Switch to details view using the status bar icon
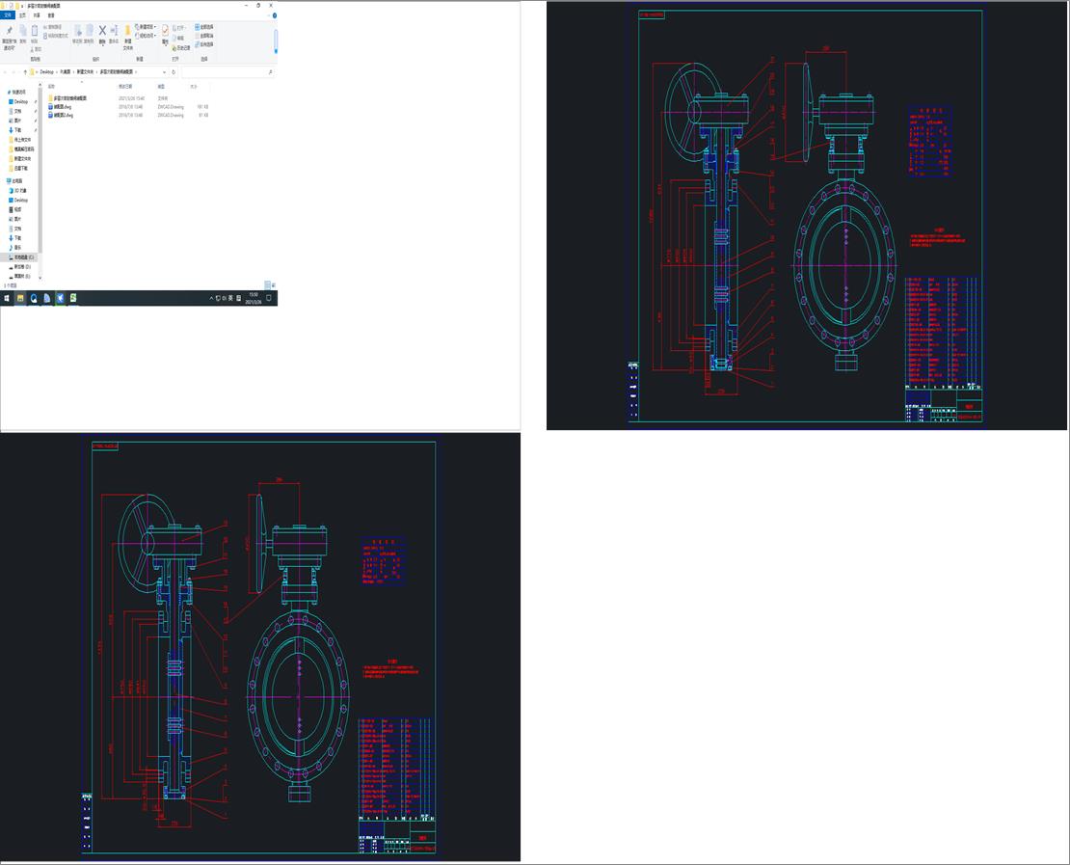 point(267,285)
